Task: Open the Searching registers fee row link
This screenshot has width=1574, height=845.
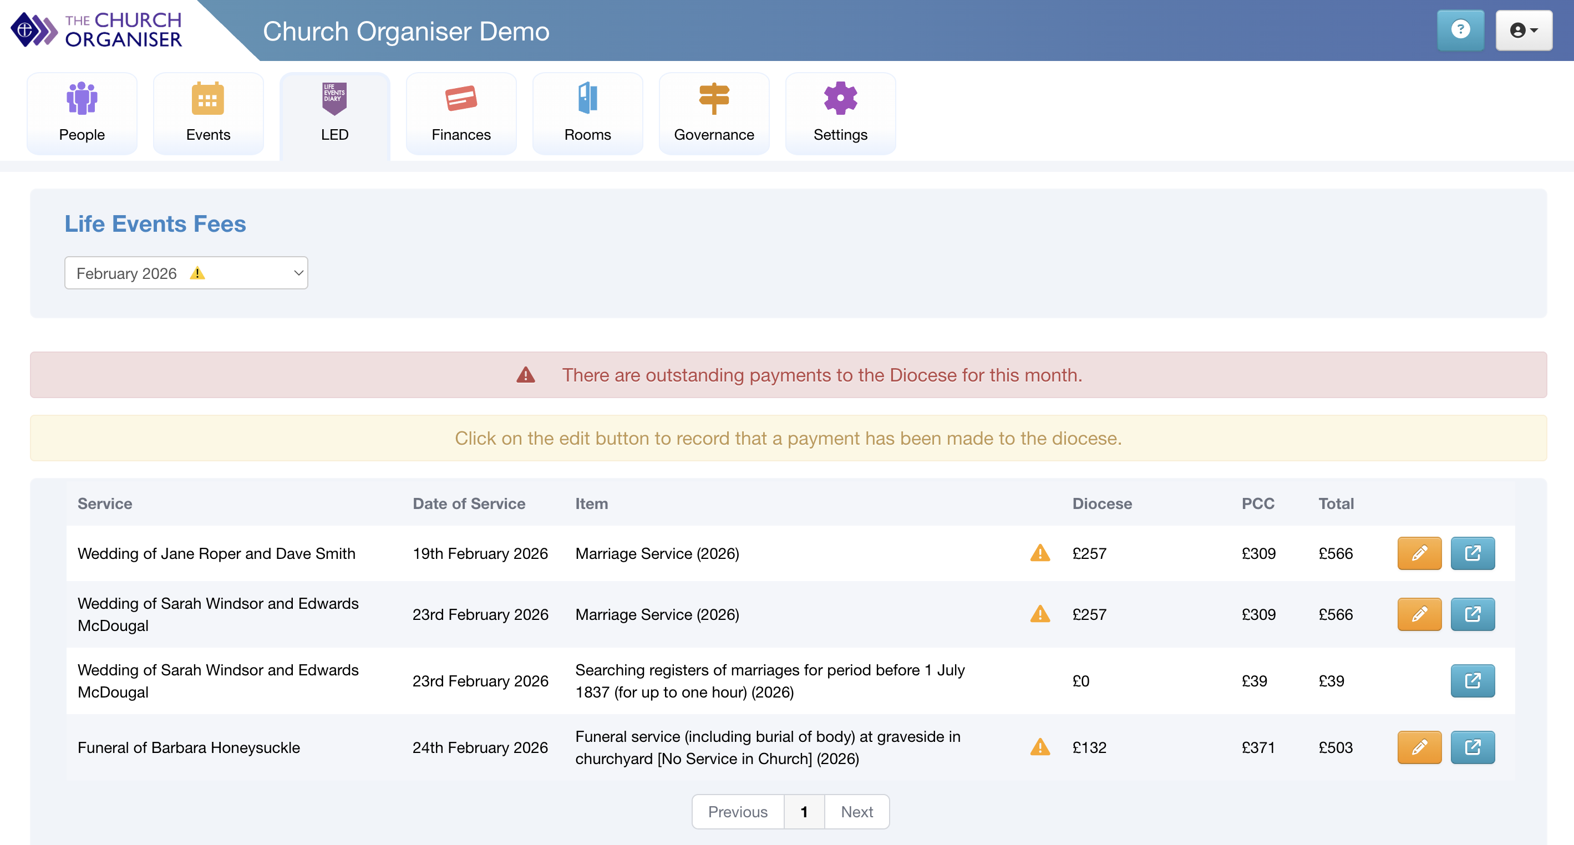Action: click(x=1472, y=681)
